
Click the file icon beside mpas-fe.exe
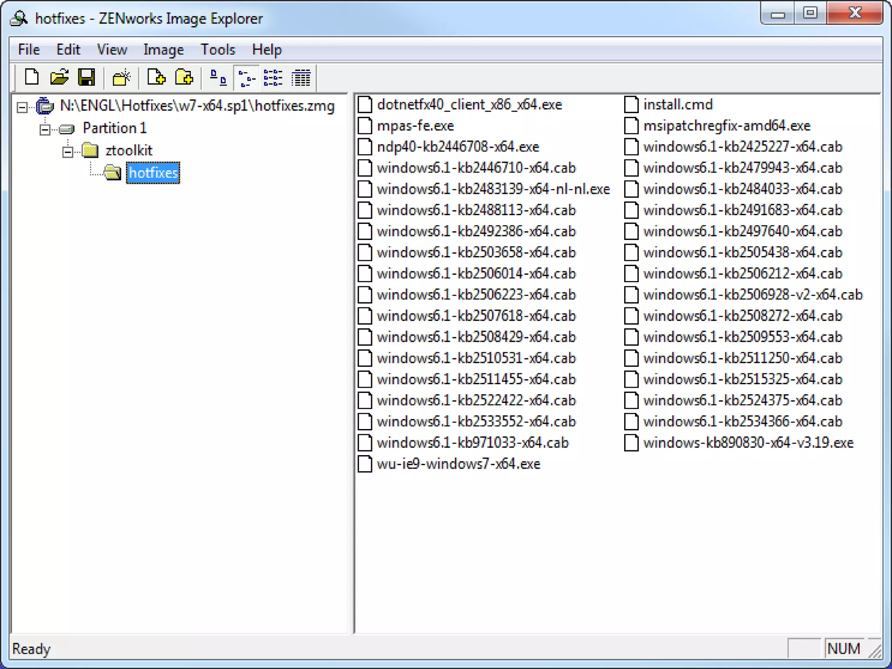[x=365, y=126]
